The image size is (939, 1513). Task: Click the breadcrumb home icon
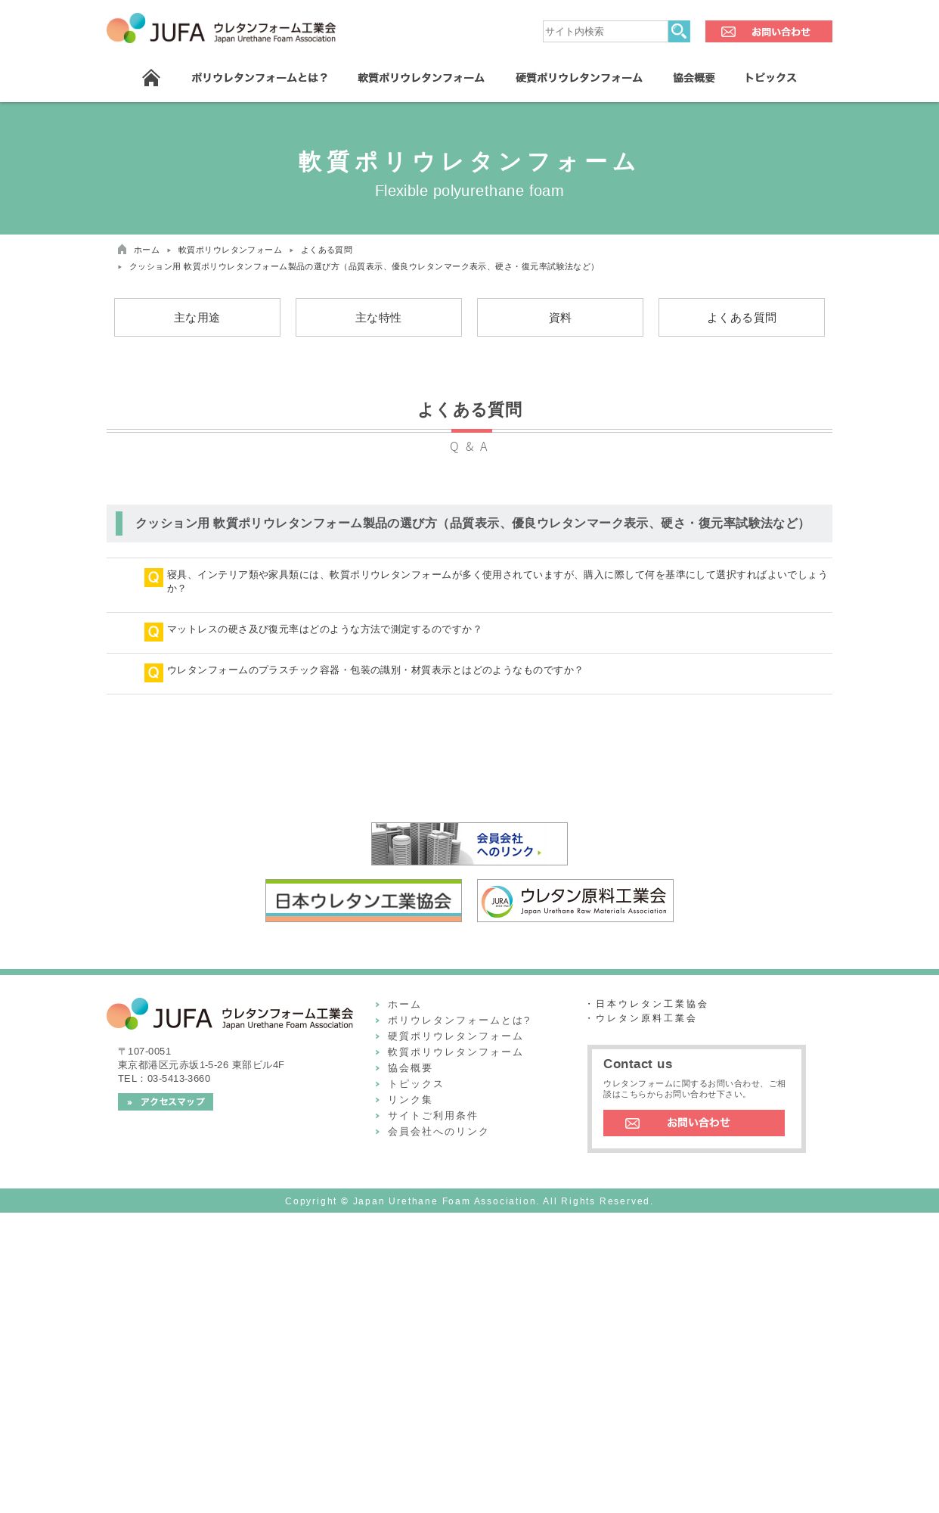pos(122,250)
